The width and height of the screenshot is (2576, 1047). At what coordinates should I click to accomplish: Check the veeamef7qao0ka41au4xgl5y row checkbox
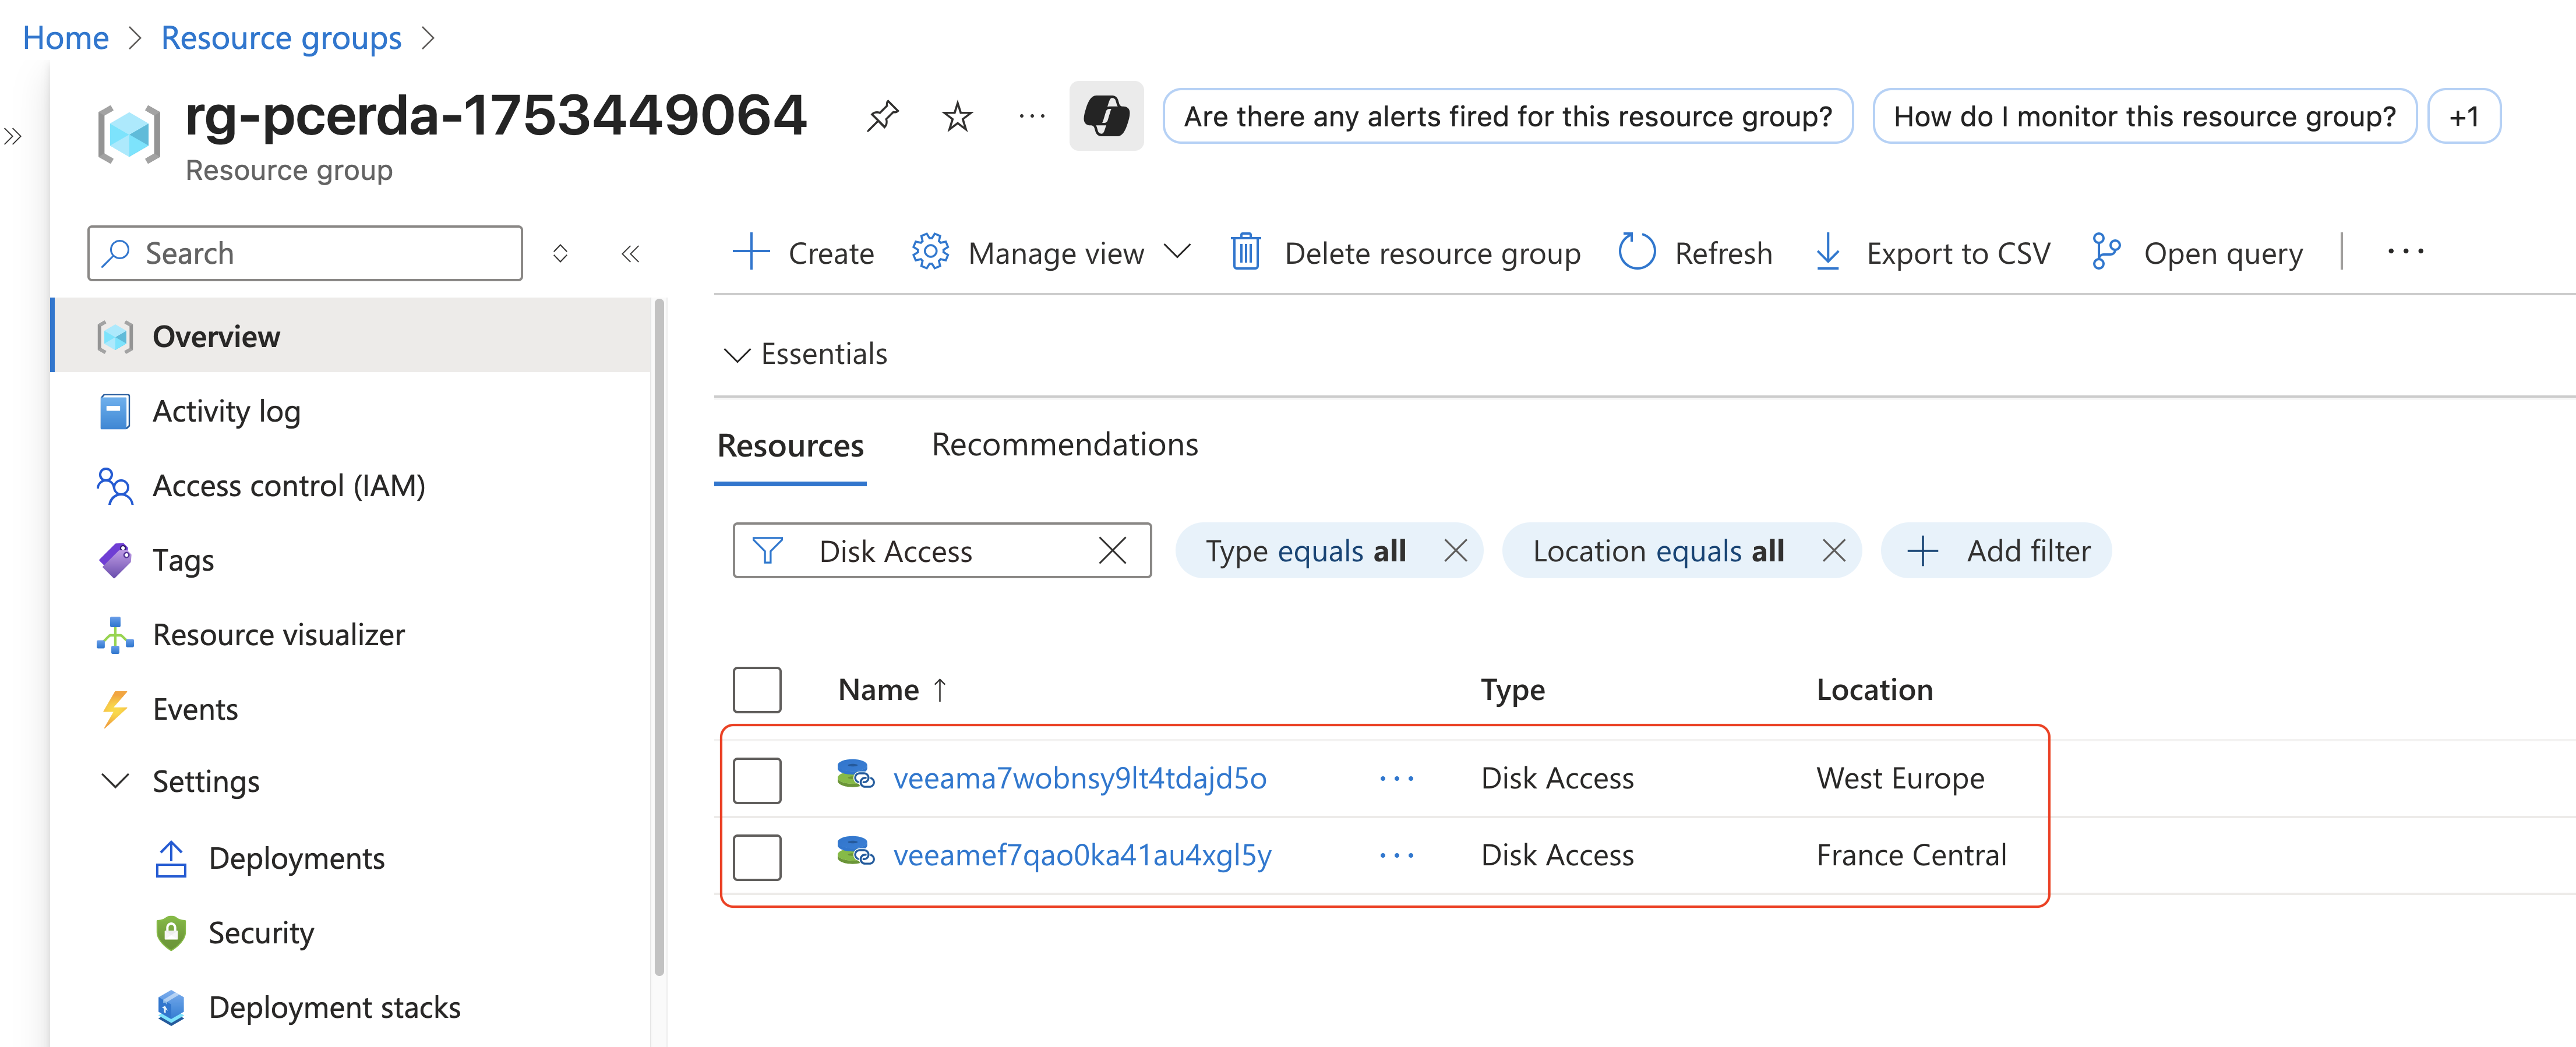click(x=757, y=857)
